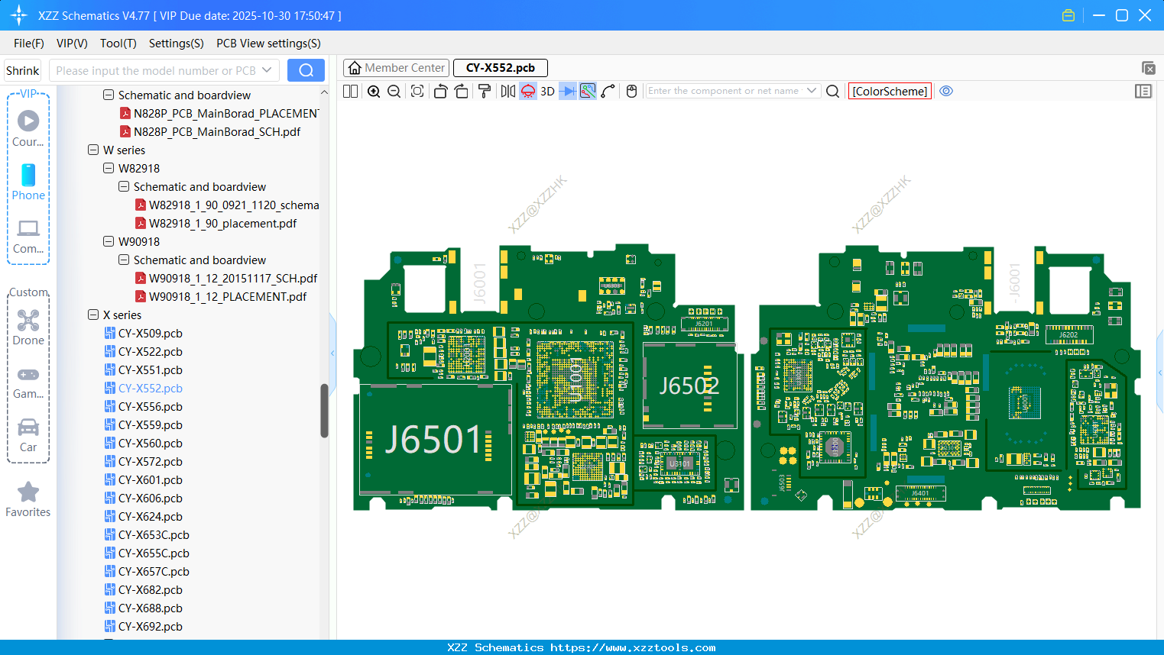The height and width of the screenshot is (655, 1164).
Task: Select the rotate left tool
Action: pos(439,91)
